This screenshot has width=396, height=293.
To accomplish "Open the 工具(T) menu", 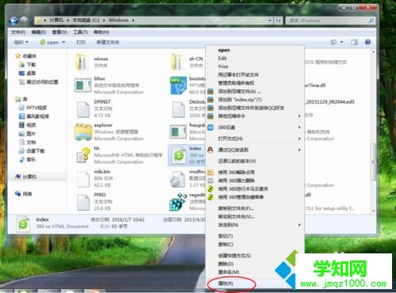I will point(80,32).
